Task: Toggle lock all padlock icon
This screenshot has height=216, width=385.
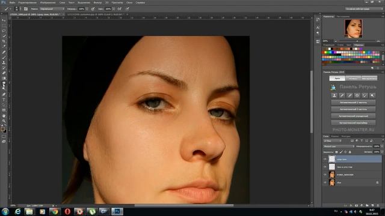Action: click(x=350, y=152)
